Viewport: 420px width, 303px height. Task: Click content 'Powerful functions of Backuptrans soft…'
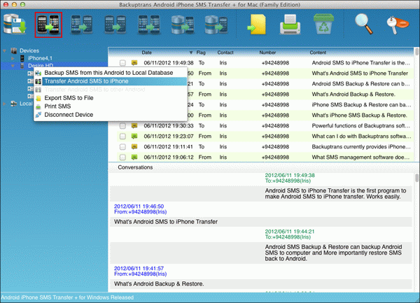click(x=360, y=126)
